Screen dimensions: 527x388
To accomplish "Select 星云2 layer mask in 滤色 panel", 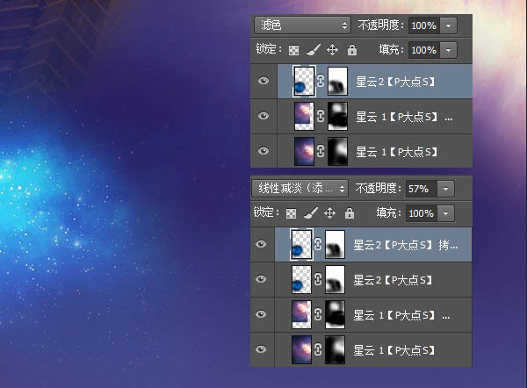I will 337,81.
